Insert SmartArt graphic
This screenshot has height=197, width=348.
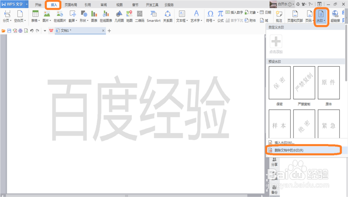(153, 16)
